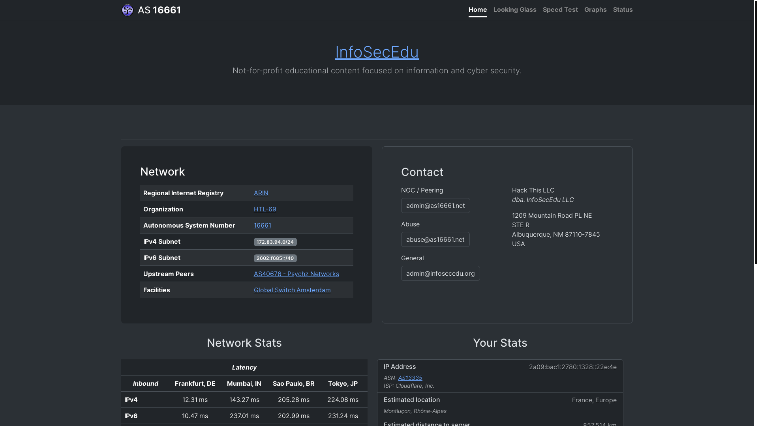Image resolution: width=758 pixels, height=426 pixels.
Task: Switch to the Graphs page
Action: [x=595, y=9]
